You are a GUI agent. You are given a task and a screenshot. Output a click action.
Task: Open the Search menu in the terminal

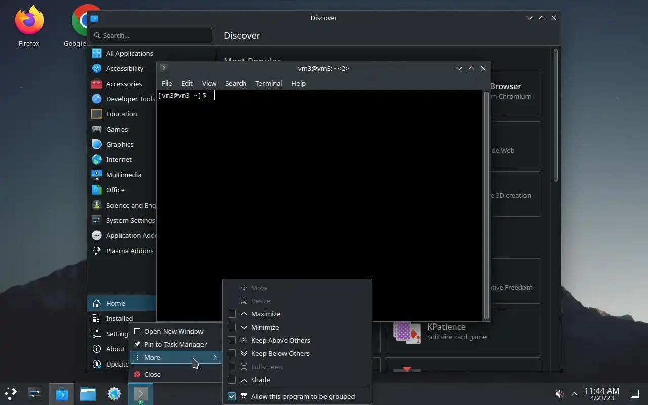click(235, 83)
